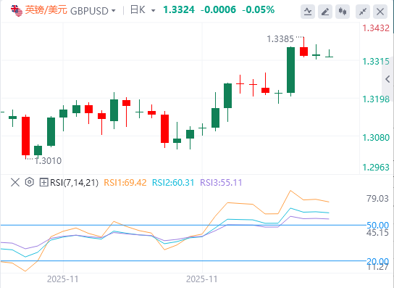Expand the RSI panel plus icon

43,182
